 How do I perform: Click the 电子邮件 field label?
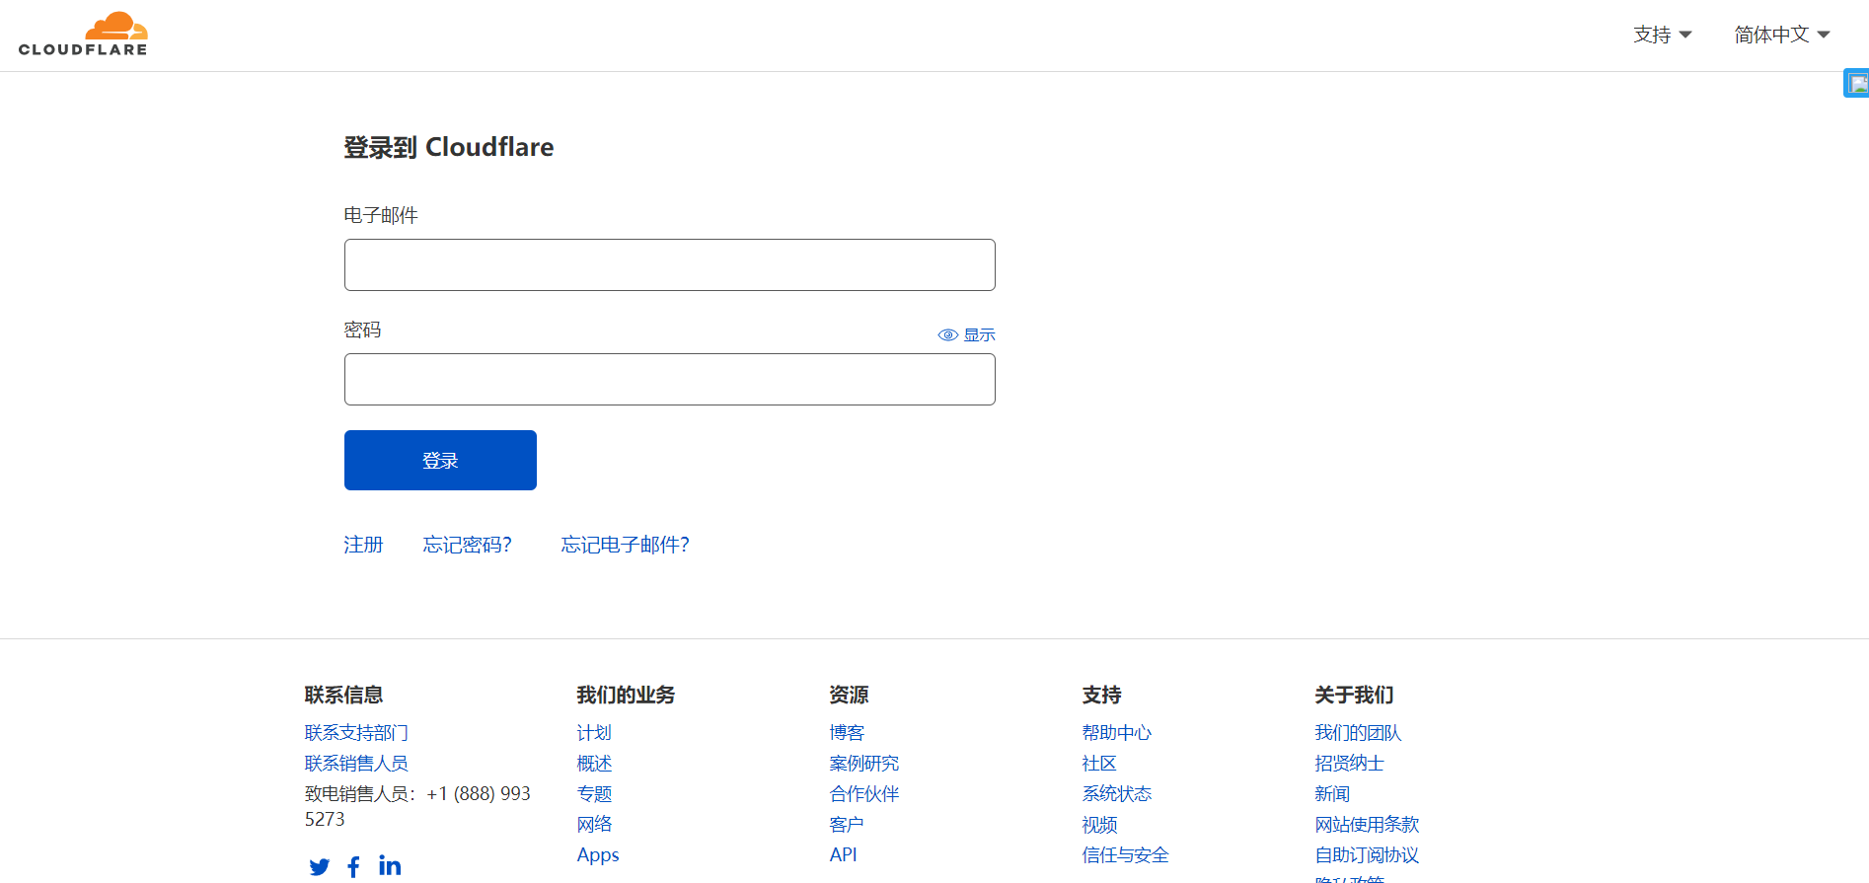(381, 215)
